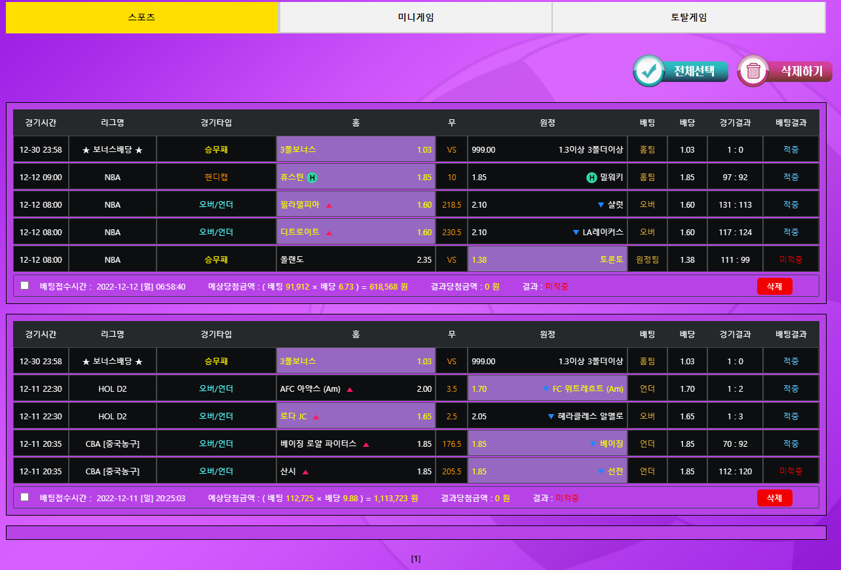The image size is (841, 570).
Task: Click the green H icon beside 밀워키
Action: (591, 178)
